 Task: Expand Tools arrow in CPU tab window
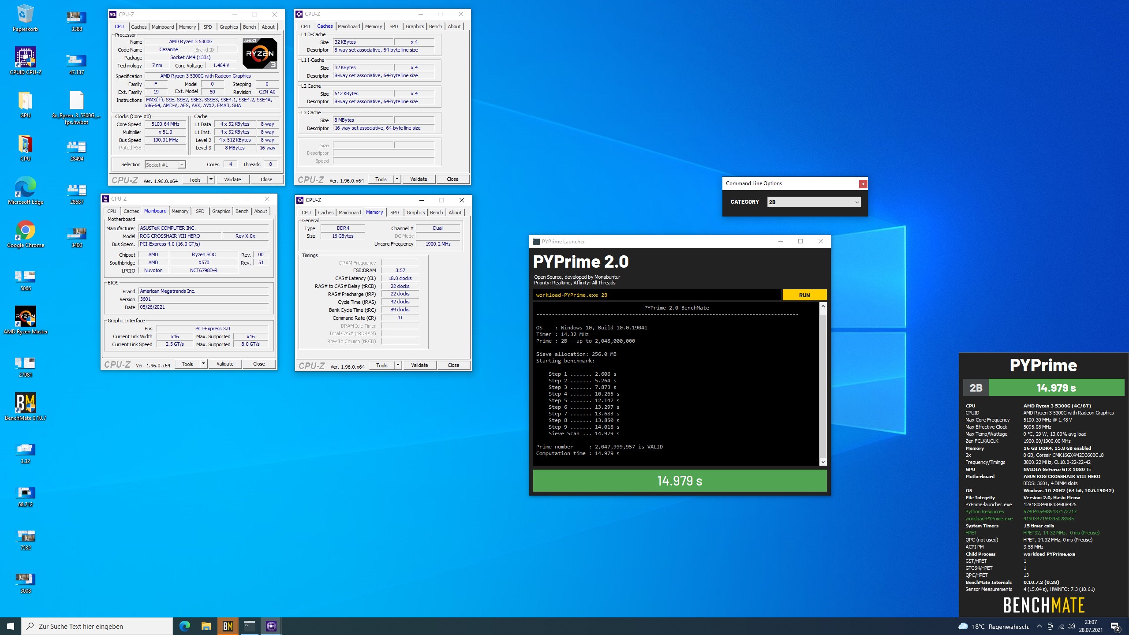coord(211,179)
